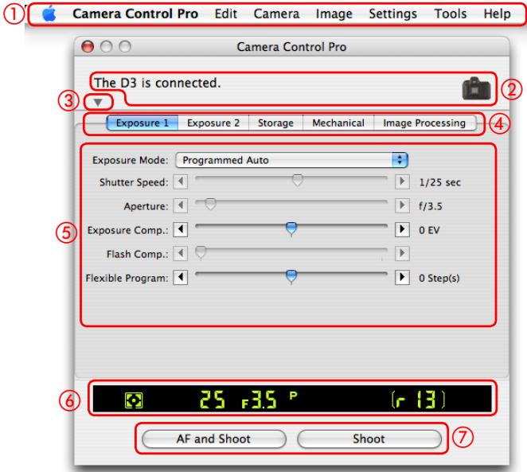Select the Exposure 1 tab
The image size is (527, 472).
(142, 123)
